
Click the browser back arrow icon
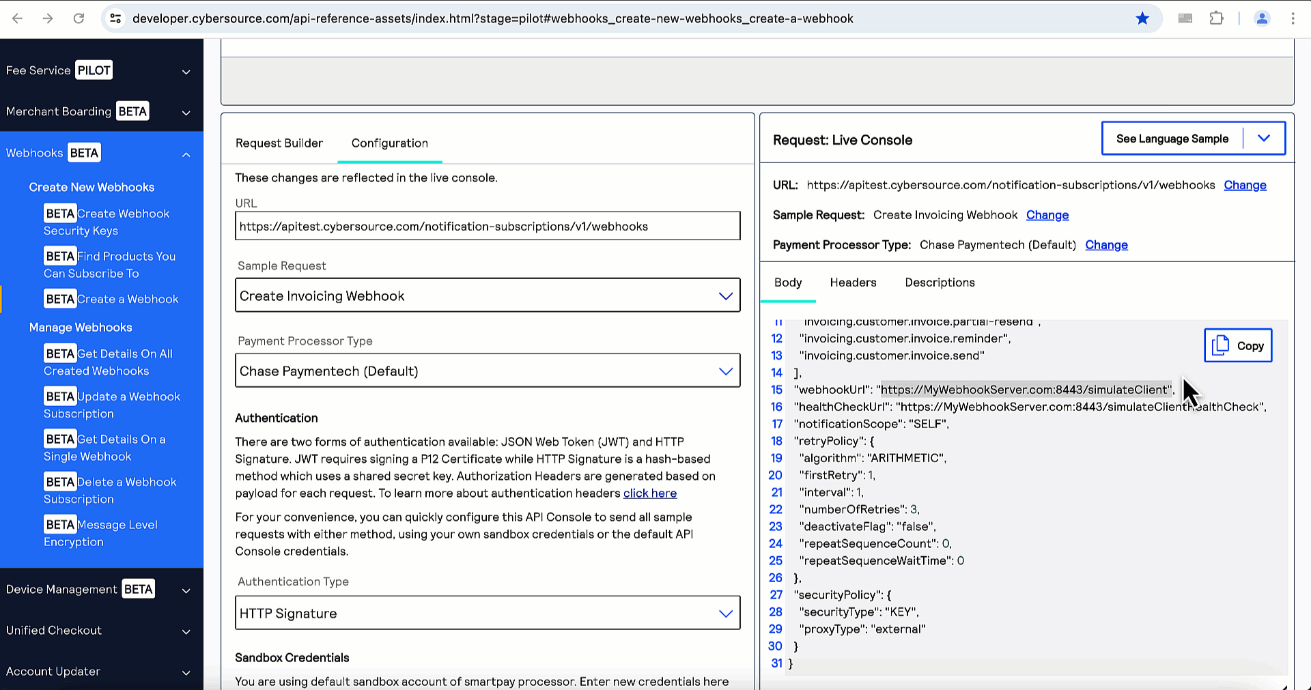coord(18,18)
